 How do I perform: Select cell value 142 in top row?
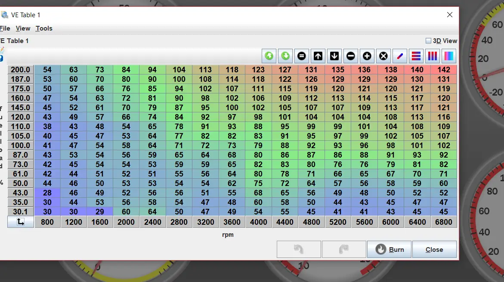(x=444, y=70)
